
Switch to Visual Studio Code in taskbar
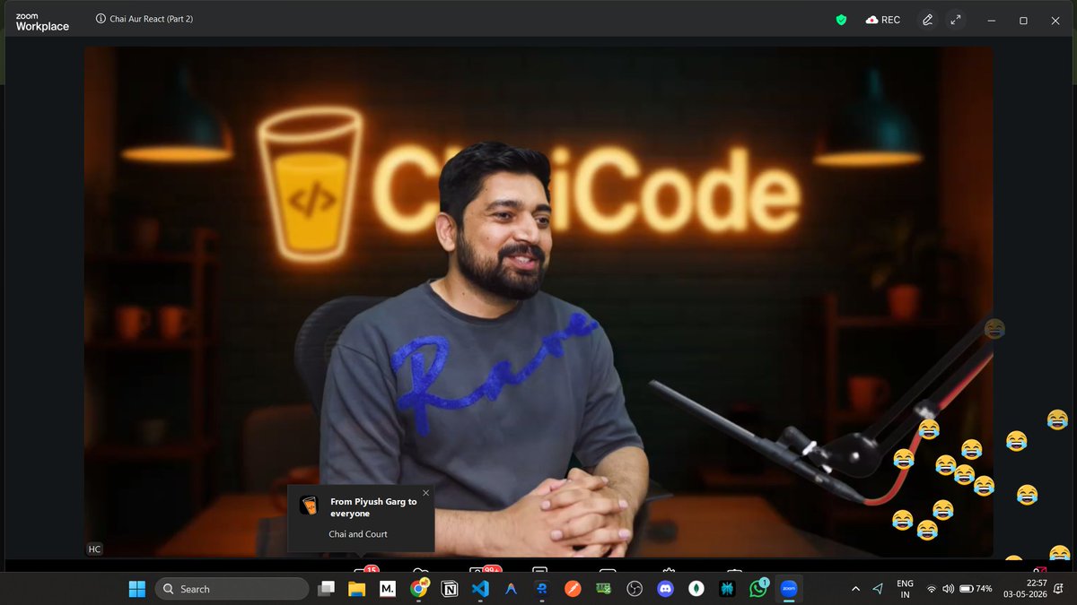click(x=480, y=589)
